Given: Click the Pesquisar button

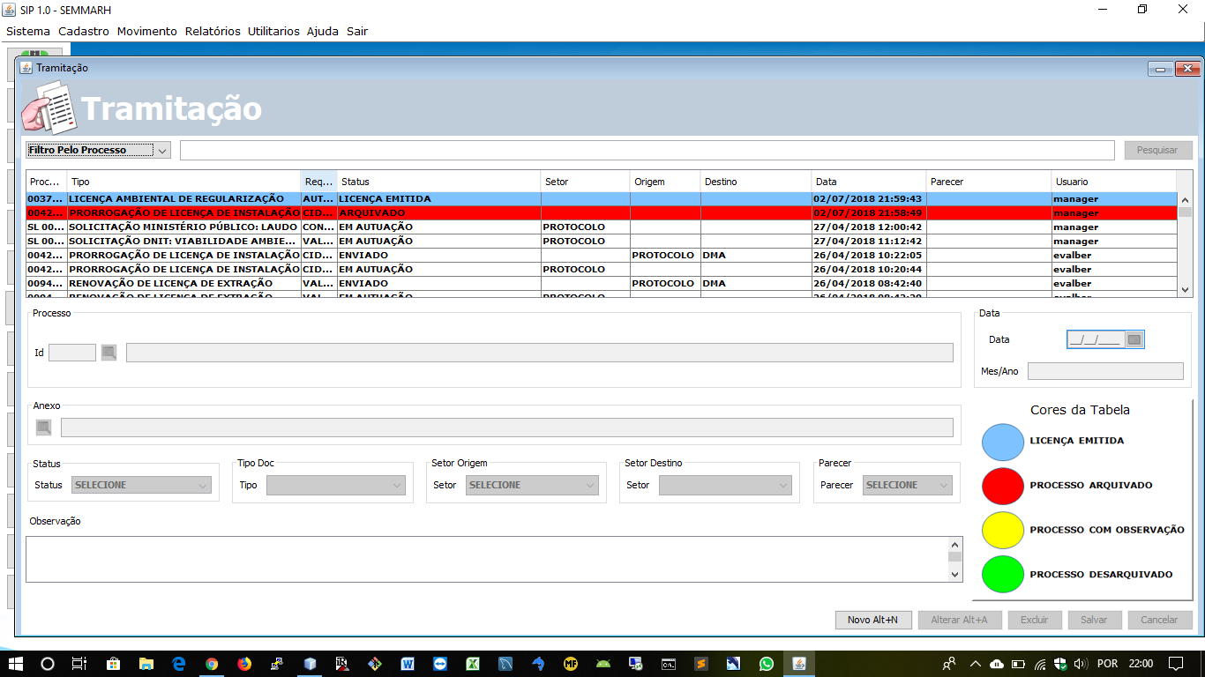Looking at the screenshot, I should 1157,150.
